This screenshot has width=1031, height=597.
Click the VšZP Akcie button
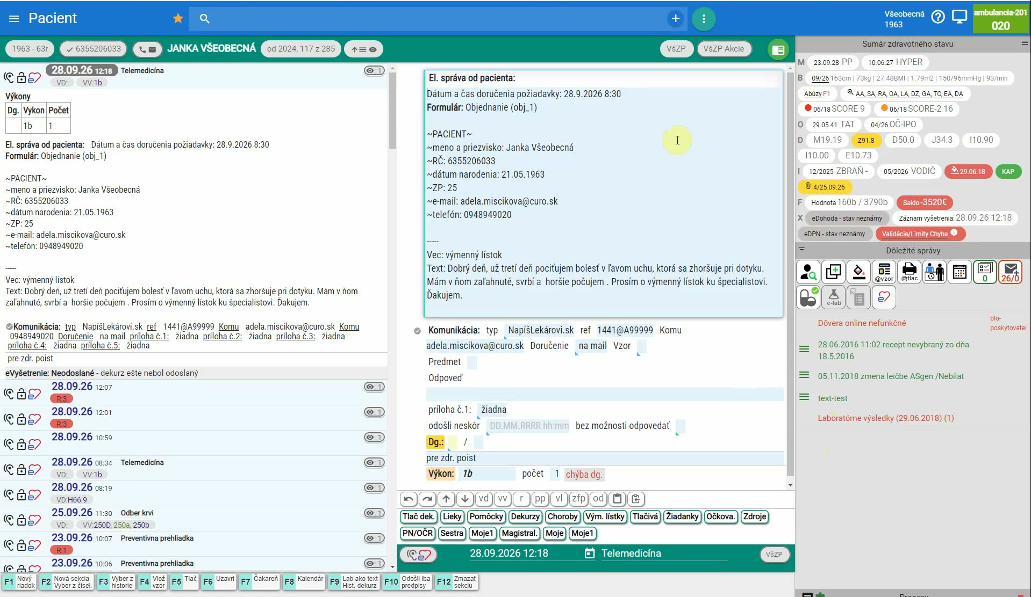point(724,49)
